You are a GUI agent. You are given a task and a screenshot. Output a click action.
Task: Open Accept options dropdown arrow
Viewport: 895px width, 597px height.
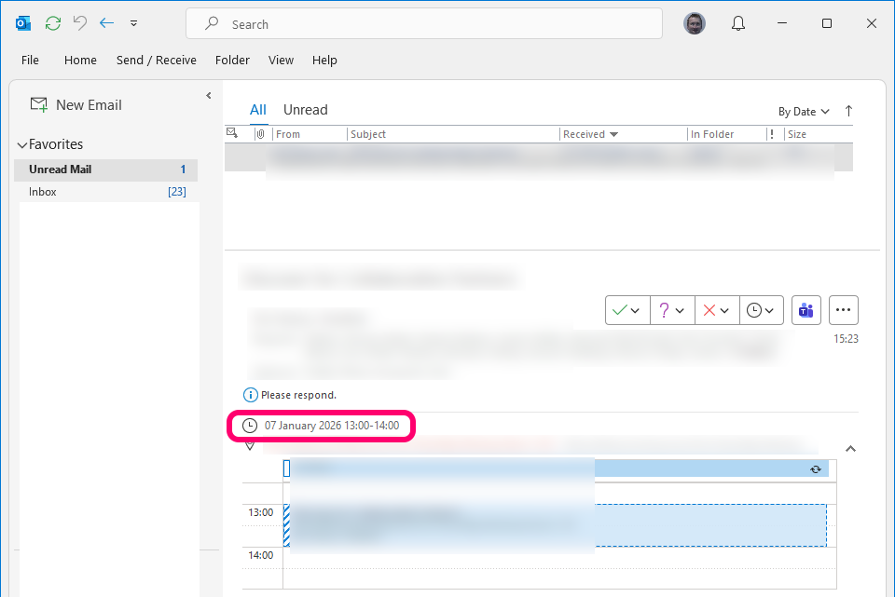pos(635,311)
